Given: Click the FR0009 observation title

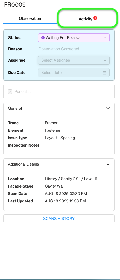Looking at the screenshot, I should click(15, 5).
